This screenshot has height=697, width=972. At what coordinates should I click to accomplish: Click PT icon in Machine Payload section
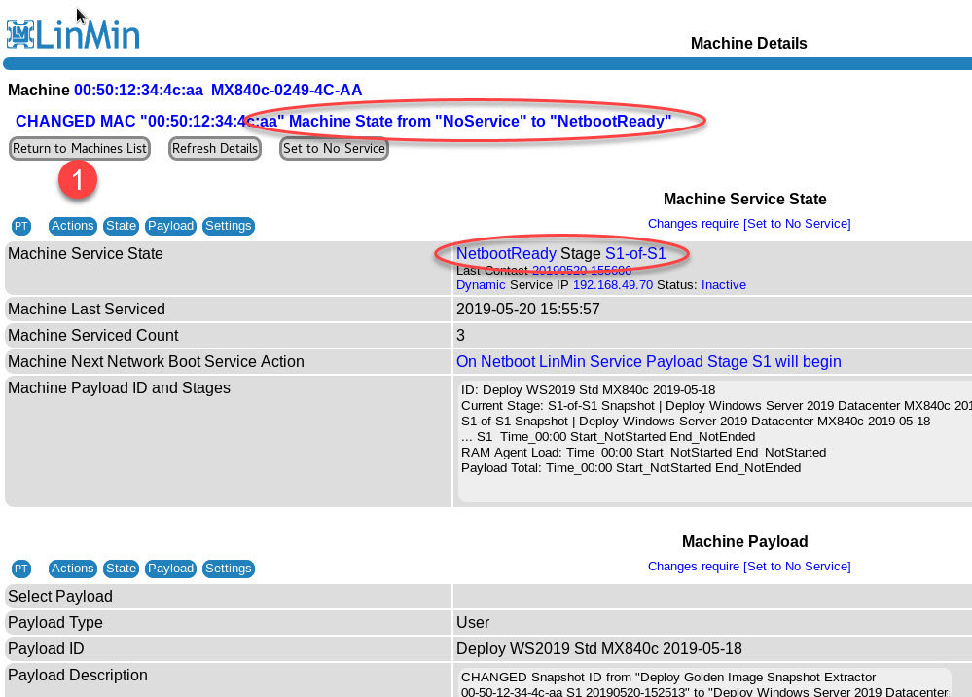(x=21, y=569)
